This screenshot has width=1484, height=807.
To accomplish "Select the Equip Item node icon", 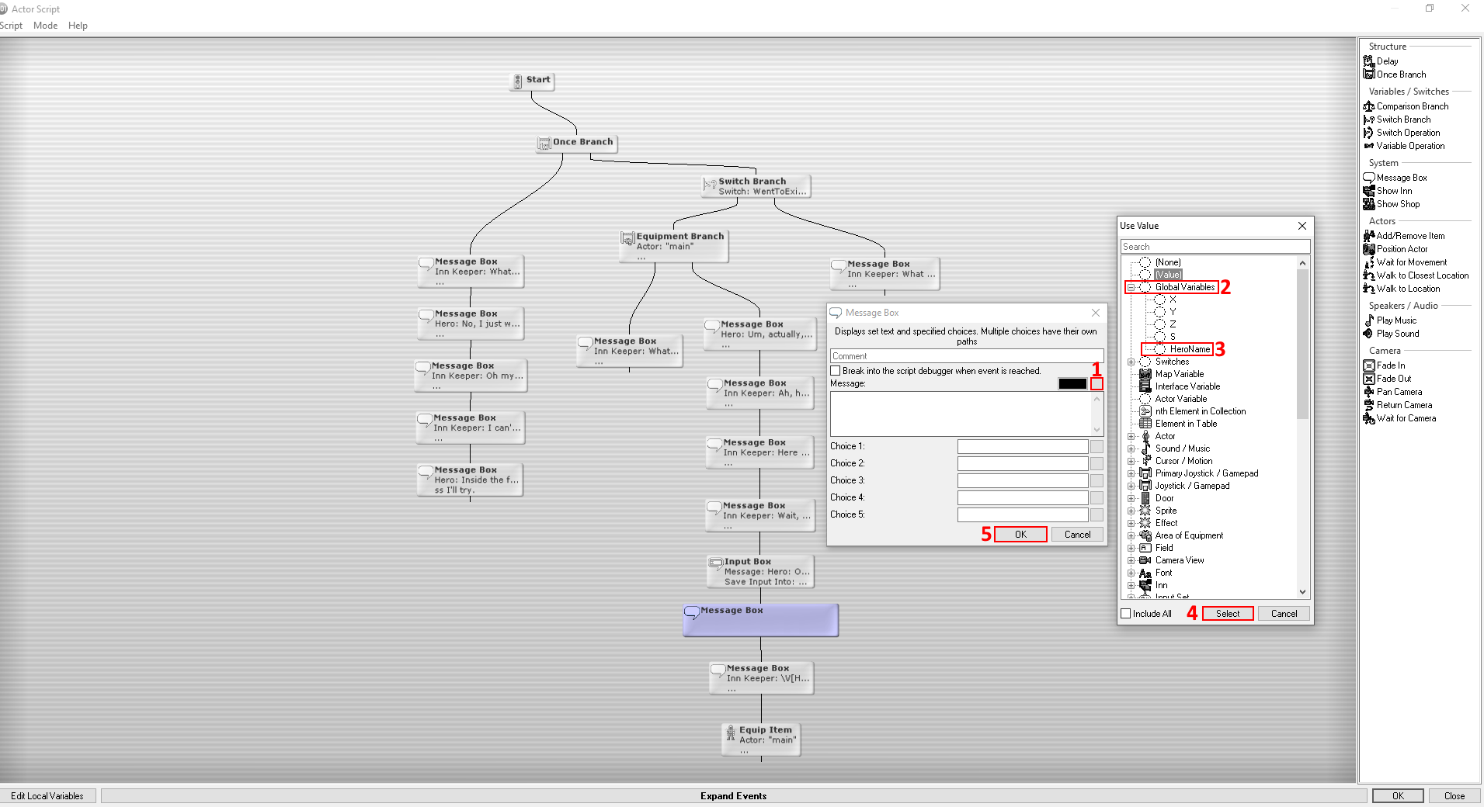I will [x=730, y=733].
